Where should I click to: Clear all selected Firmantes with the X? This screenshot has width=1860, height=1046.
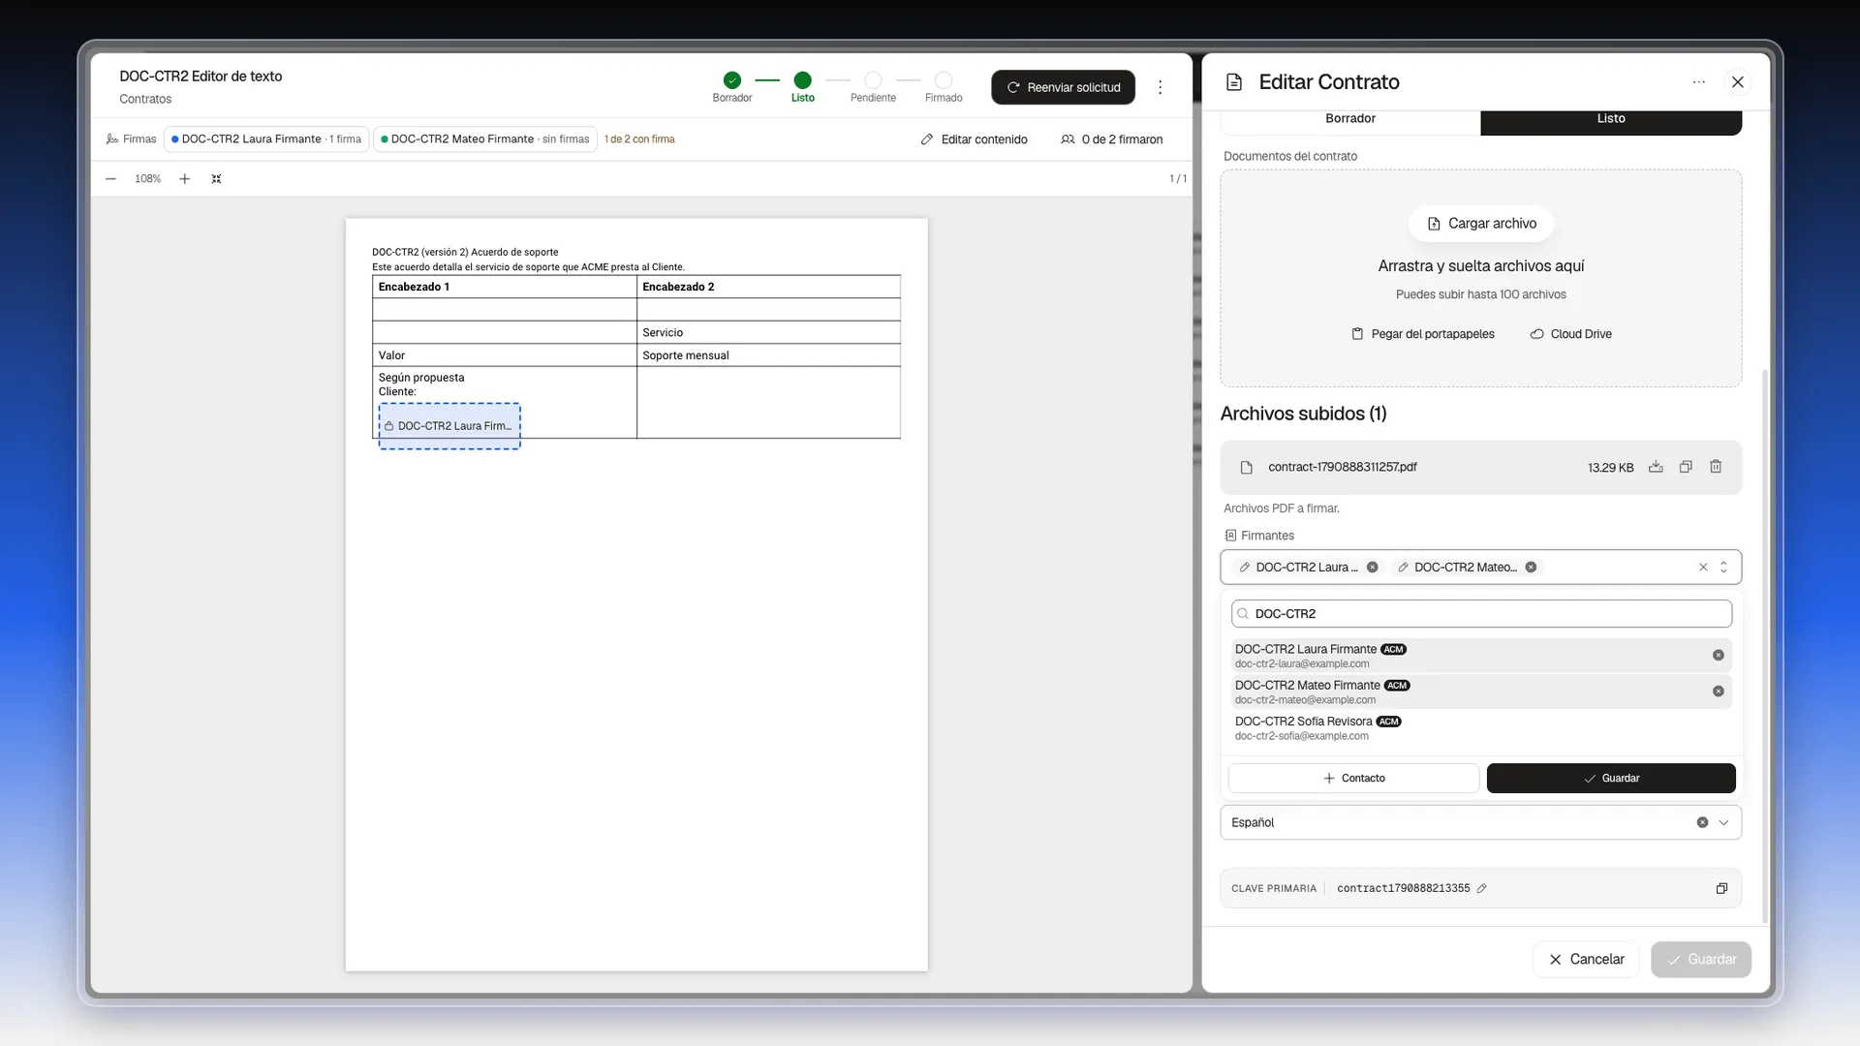point(1703,568)
